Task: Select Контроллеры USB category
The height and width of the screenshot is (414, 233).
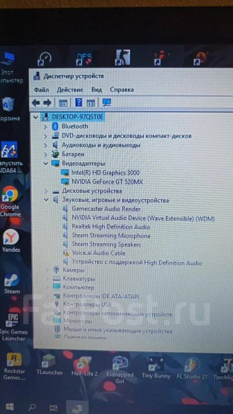Action: (87, 305)
